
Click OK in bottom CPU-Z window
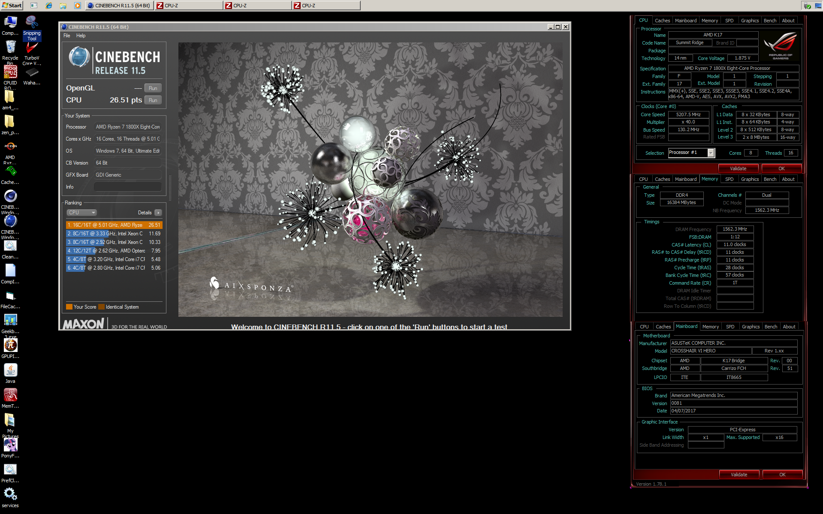[x=782, y=475]
